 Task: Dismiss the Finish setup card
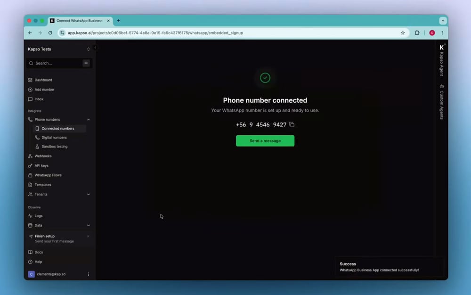[x=88, y=236]
